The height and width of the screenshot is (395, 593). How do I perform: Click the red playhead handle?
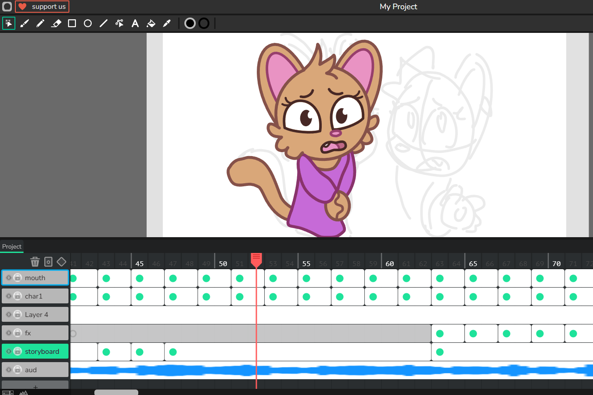tap(256, 260)
